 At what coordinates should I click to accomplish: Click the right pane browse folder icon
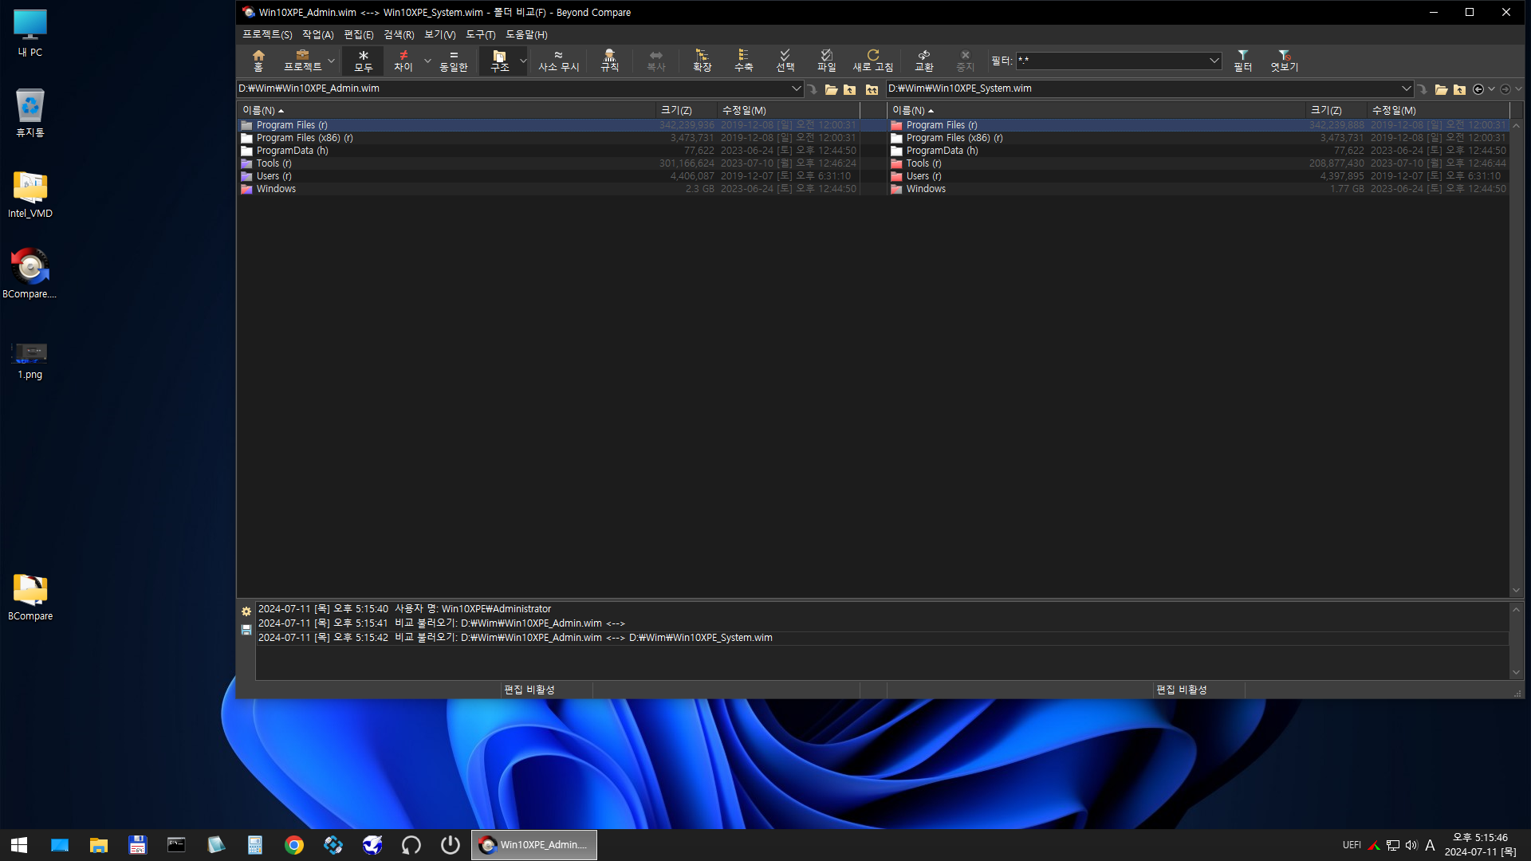pyautogui.click(x=1441, y=89)
